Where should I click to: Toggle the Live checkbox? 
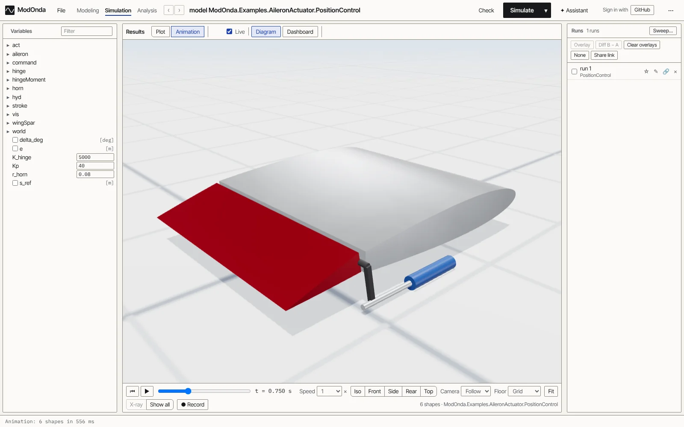pyautogui.click(x=230, y=32)
